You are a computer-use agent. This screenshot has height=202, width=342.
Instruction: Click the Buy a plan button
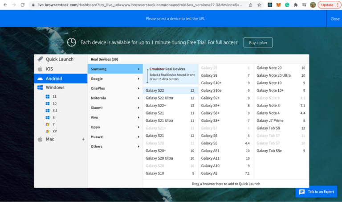point(258,42)
